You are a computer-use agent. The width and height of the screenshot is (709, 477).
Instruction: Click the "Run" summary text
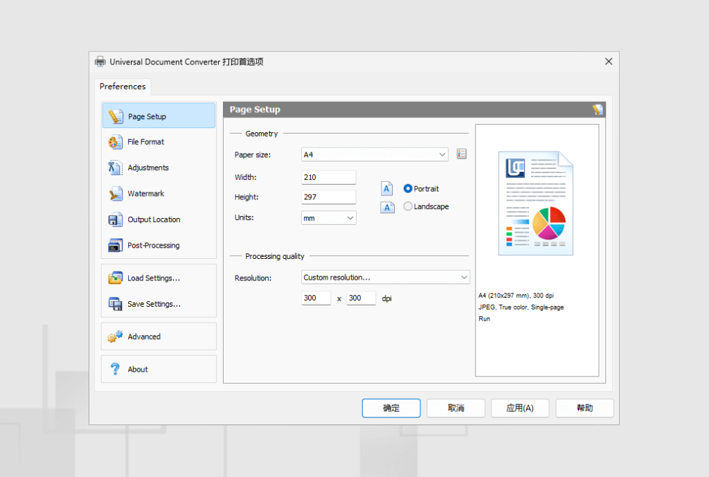[484, 318]
